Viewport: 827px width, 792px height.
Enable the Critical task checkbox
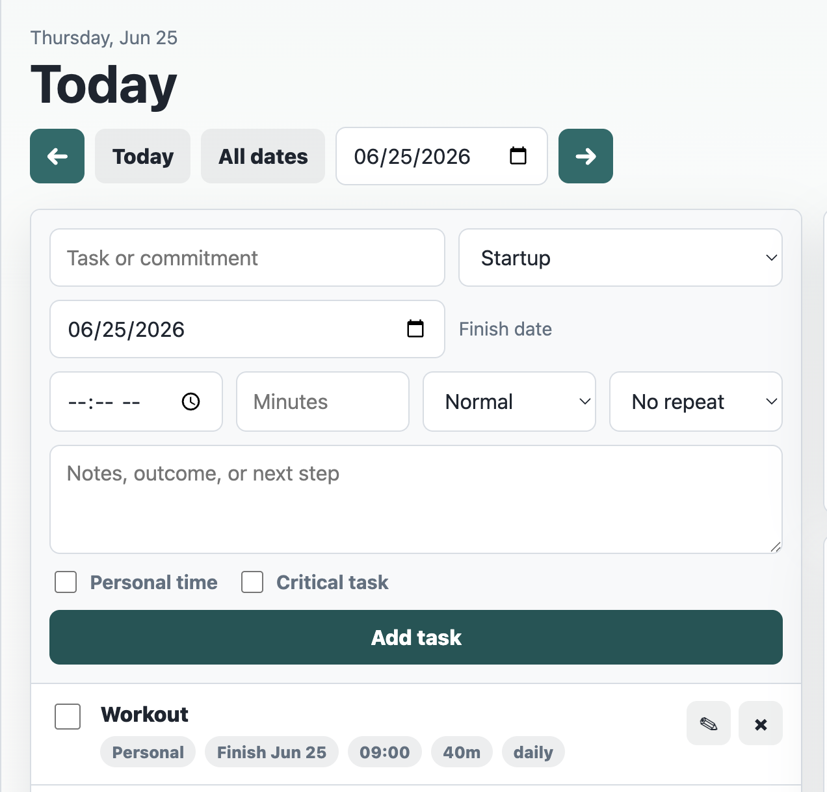[x=252, y=582]
